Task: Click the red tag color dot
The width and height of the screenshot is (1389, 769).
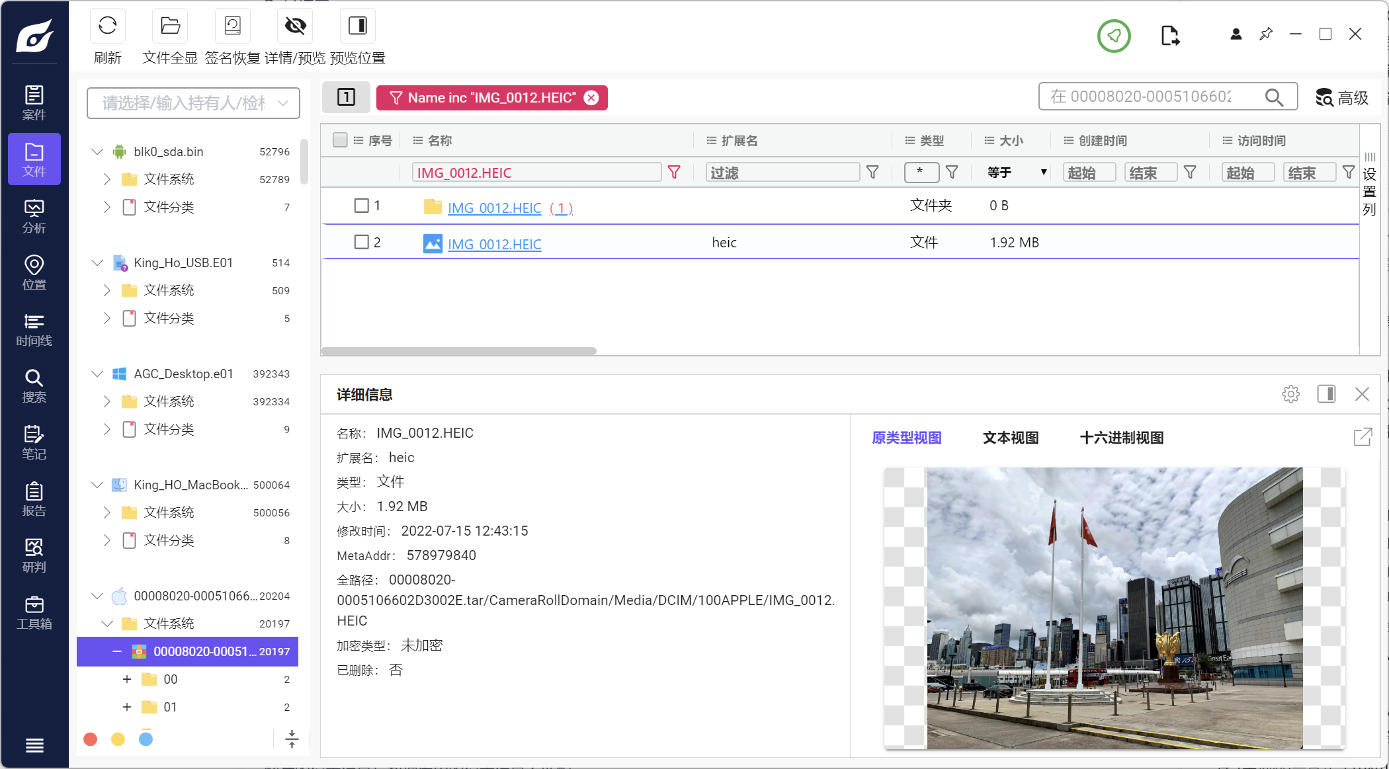Action: [x=91, y=739]
